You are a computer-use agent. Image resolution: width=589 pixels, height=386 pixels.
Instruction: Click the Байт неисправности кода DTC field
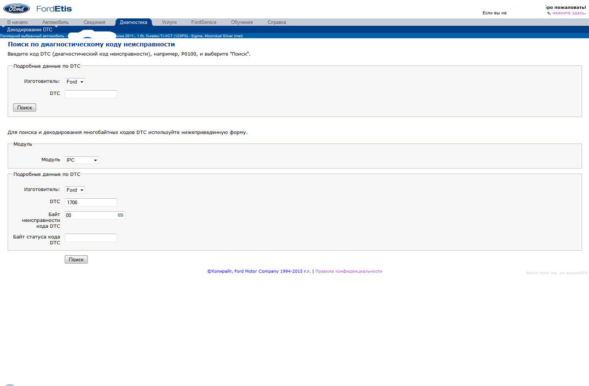(x=95, y=215)
